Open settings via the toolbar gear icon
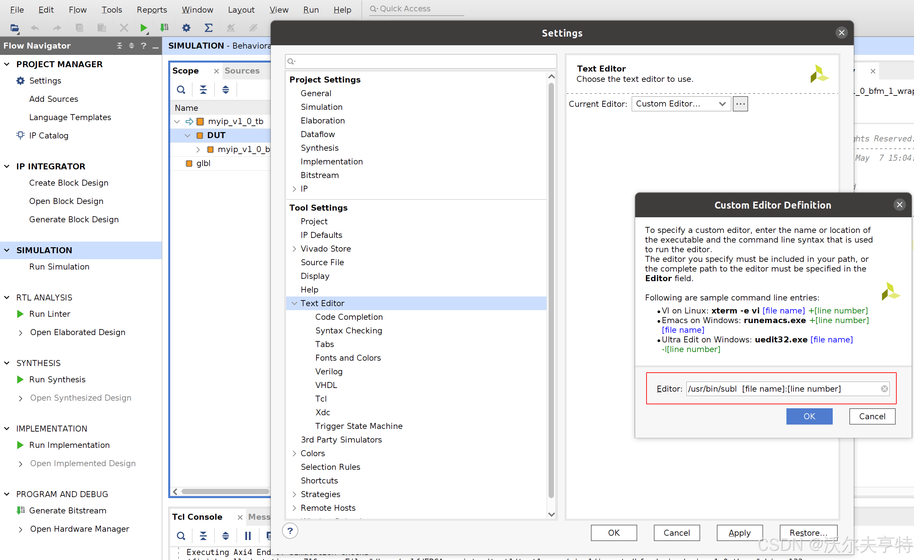The width and height of the screenshot is (914, 560). click(186, 28)
